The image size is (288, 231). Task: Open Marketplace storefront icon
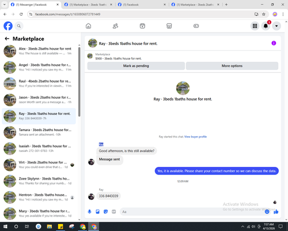click(x=169, y=26)
